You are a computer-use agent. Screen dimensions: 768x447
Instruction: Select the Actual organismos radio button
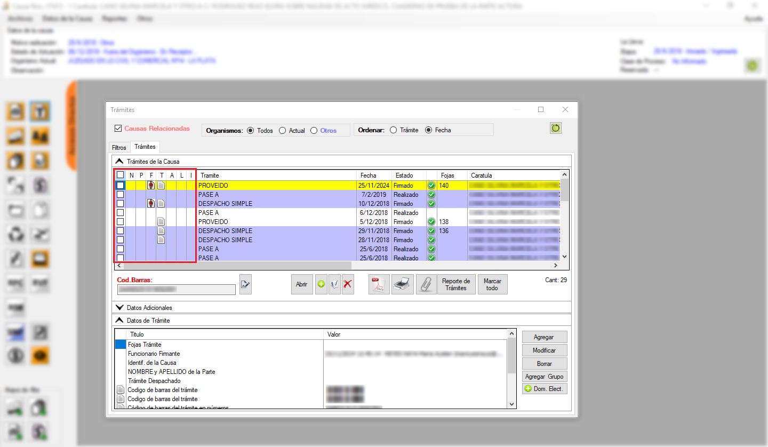point(283,130)
